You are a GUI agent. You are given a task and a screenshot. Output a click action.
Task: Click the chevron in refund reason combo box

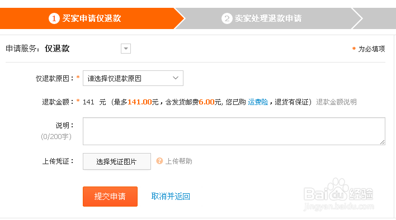(x=176, y=78)
